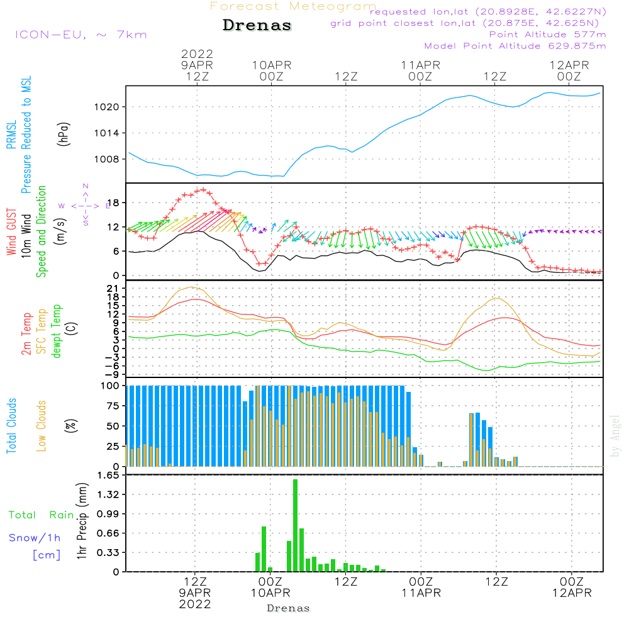Click the 75 value on cloud axis
This screenshot has width=629, height=629.
[113, 406]
